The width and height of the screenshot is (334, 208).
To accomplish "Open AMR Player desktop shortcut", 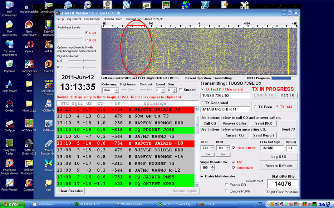I will [9, 86].
